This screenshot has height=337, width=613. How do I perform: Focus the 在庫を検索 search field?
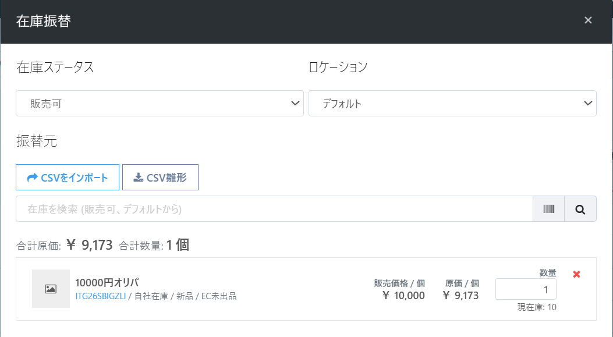(x=274, y=209)
